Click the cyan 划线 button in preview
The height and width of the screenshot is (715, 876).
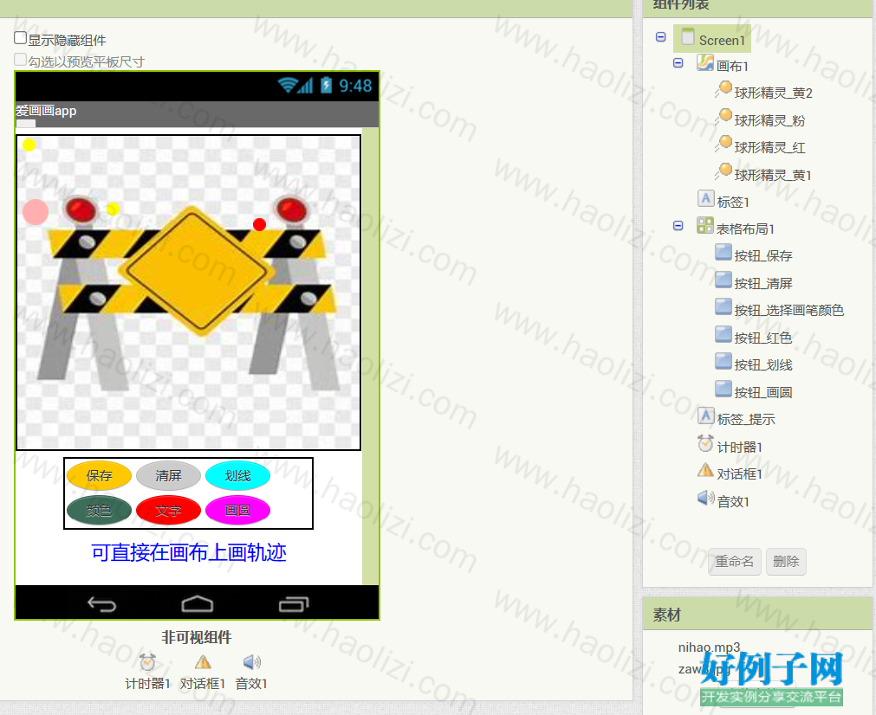pos(237,475)
